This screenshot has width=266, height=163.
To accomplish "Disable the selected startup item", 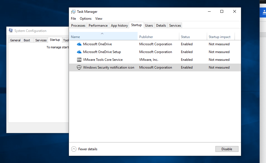I will [227, 149].
